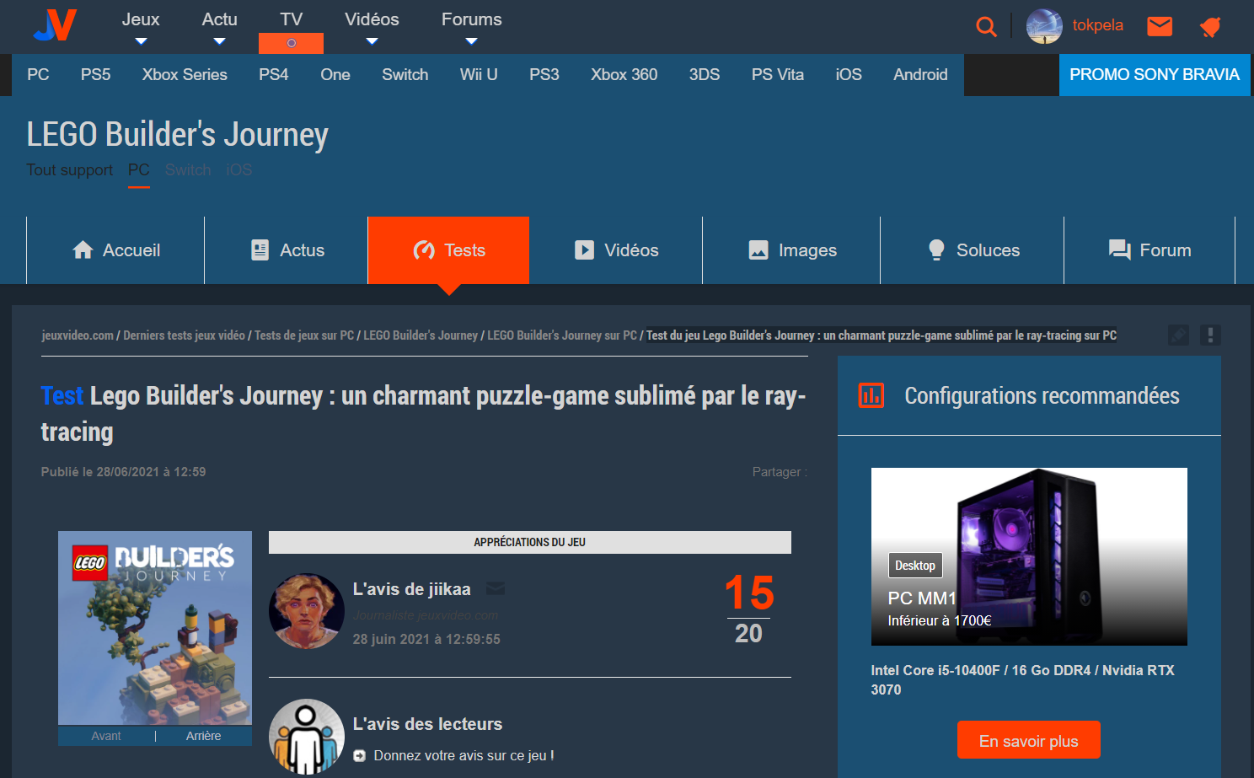This screenshot has width=1254, height=778.
Task: Click the Intel Core i5-10400F configuration text
Action: pos(1022,679)
